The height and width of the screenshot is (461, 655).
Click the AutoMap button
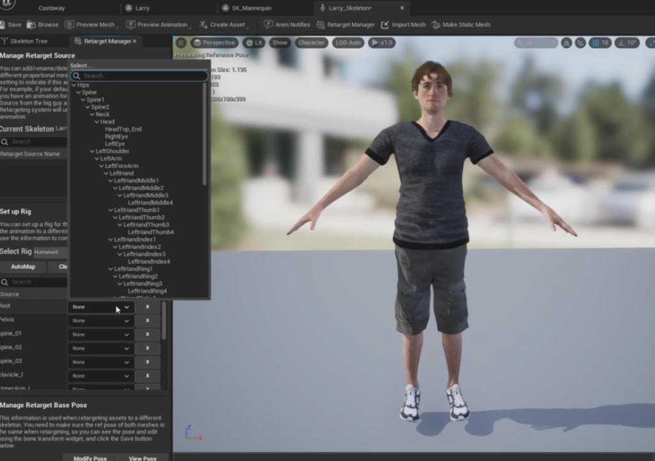click(23, 266)
